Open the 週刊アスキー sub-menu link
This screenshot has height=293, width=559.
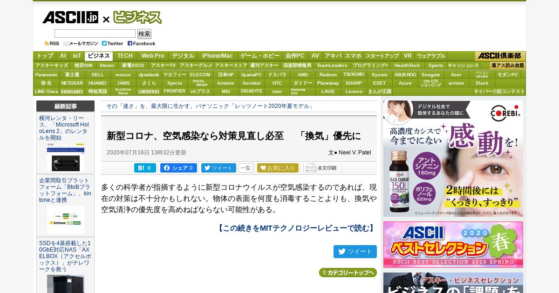(x=264, y=66)
